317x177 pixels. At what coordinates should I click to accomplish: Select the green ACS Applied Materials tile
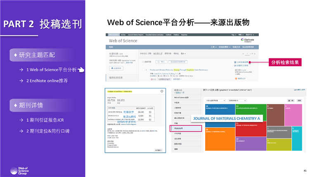(251, 113)
